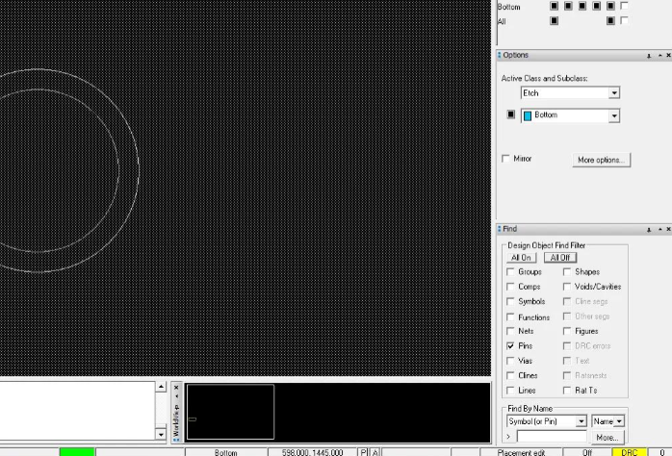Click the A button in status bar
The height and width of the screenshot is (456, 672).
tap(375, 451)
